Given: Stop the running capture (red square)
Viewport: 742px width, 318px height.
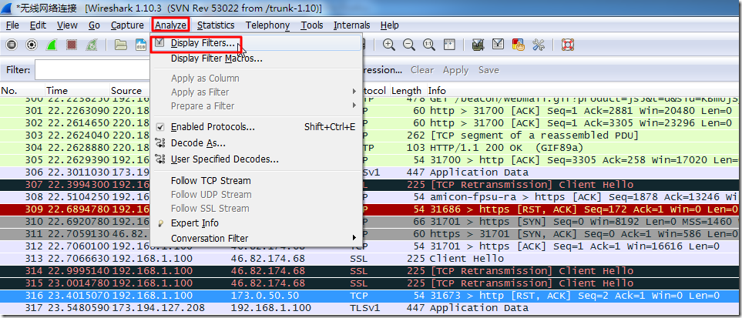Looking at the screenshot, I should coord(72,45).
